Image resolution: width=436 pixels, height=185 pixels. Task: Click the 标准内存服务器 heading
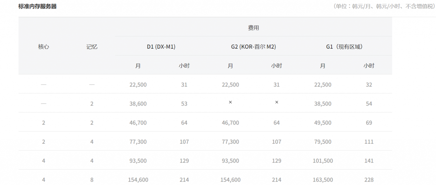click(x=37, y=7)
